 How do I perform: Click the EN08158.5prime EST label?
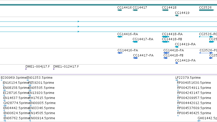coord(16,88)
